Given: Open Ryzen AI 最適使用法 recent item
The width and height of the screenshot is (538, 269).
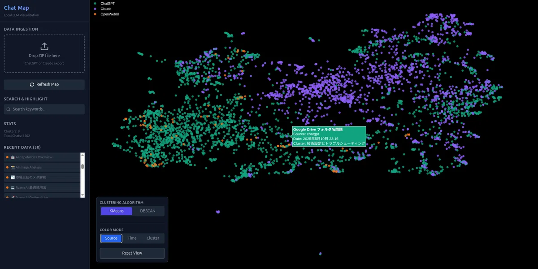Looking at the screenshot, I should (42, 187).
